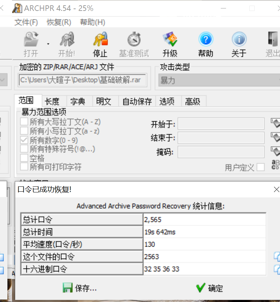The height and width of the screenshot is (302, 280).
Task: Open the 攻击类型 暴力 dropdown
Action: click(219, 80)
